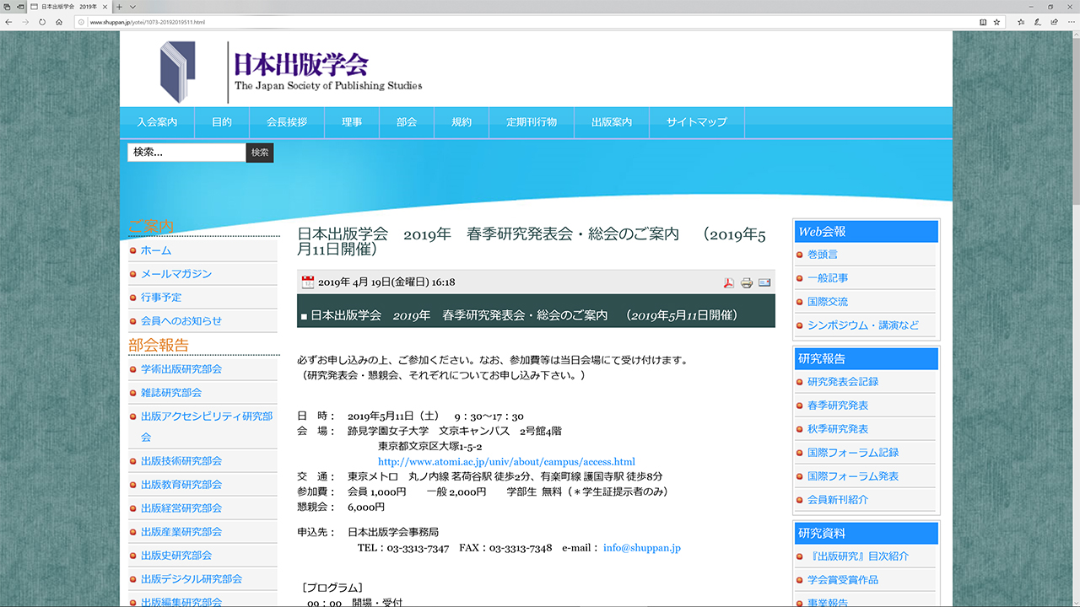Show site information icon in address bar
1080x607 pixels.
click(81, 22)
